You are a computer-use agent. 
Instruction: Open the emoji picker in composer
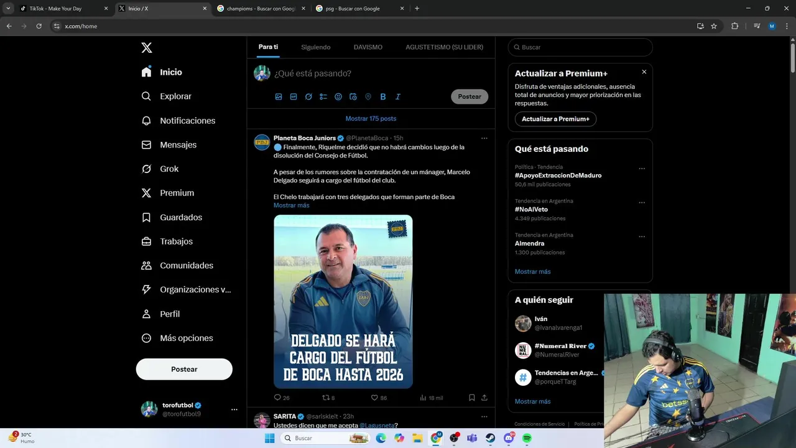click(338, 96)
